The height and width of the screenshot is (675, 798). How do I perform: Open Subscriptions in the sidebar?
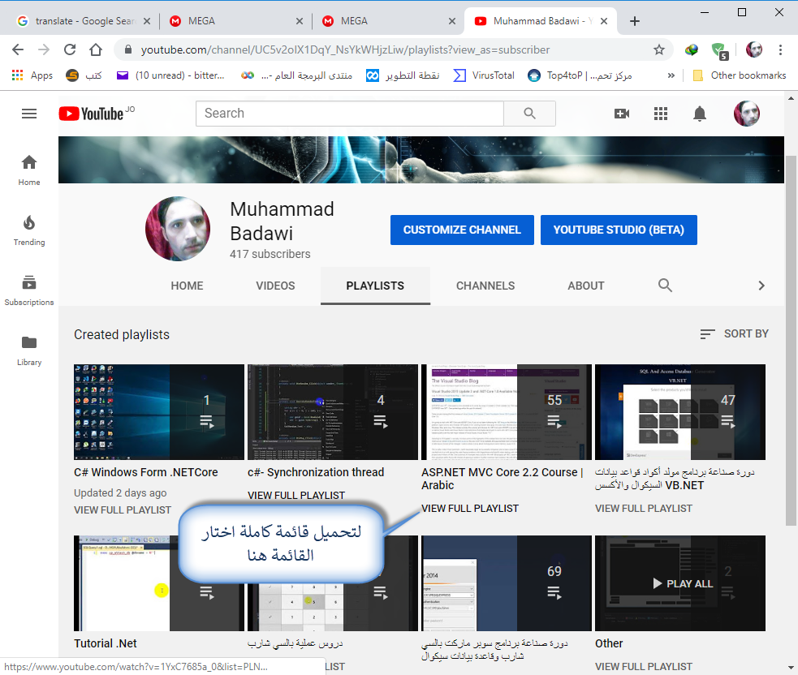coord(29,290)
